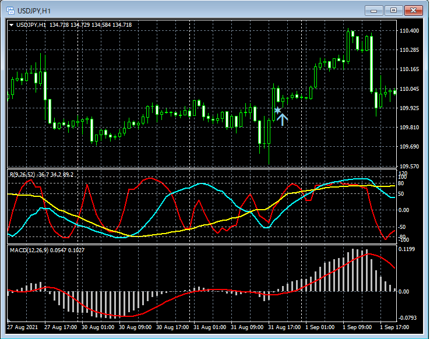Click the USDJPY,H1 window title text
Image resolution: width=430 pixels, height=339 pixels.
coord(34,10)
